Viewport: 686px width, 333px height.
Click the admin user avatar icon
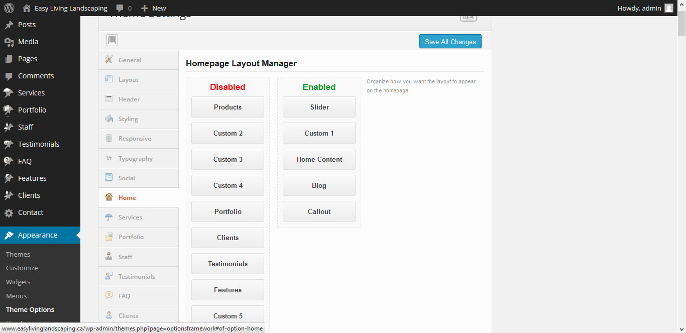pos(668,8)
